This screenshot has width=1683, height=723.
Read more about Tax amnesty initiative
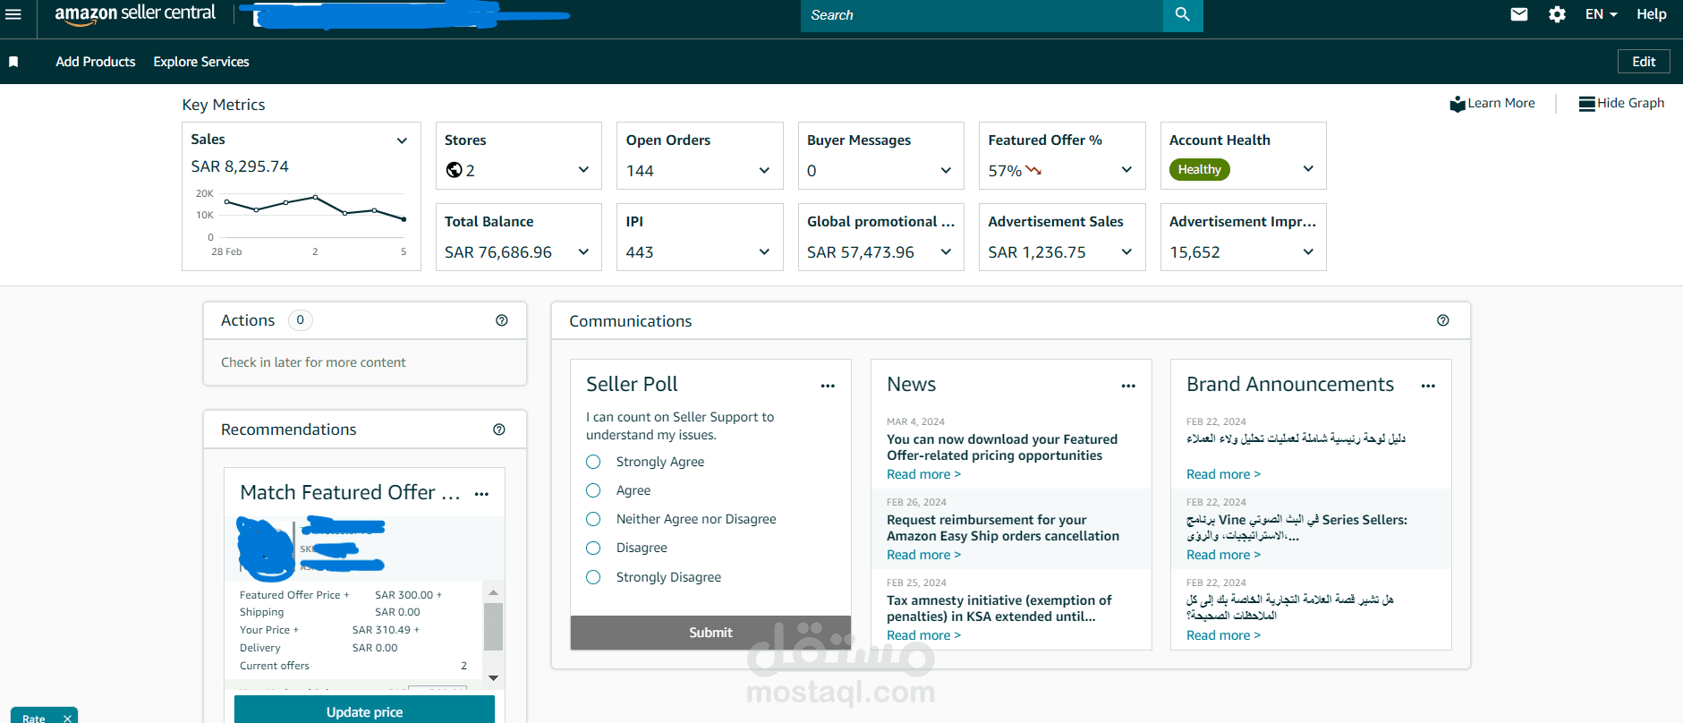pos(923,635)
